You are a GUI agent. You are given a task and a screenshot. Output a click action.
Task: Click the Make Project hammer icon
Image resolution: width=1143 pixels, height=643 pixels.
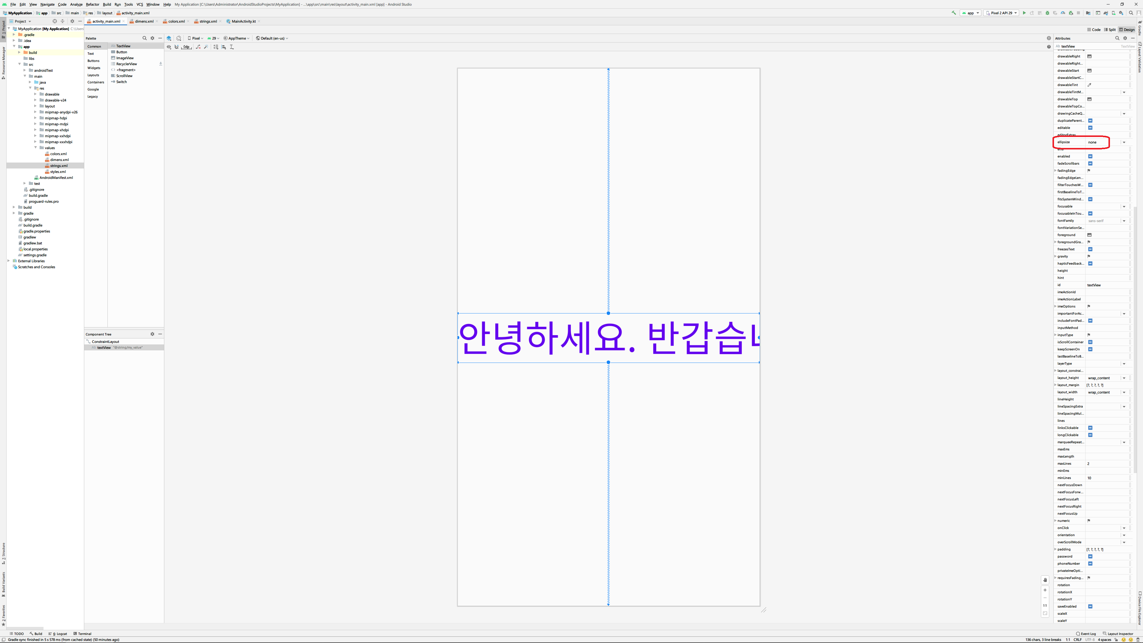click(x=953, y=13)
